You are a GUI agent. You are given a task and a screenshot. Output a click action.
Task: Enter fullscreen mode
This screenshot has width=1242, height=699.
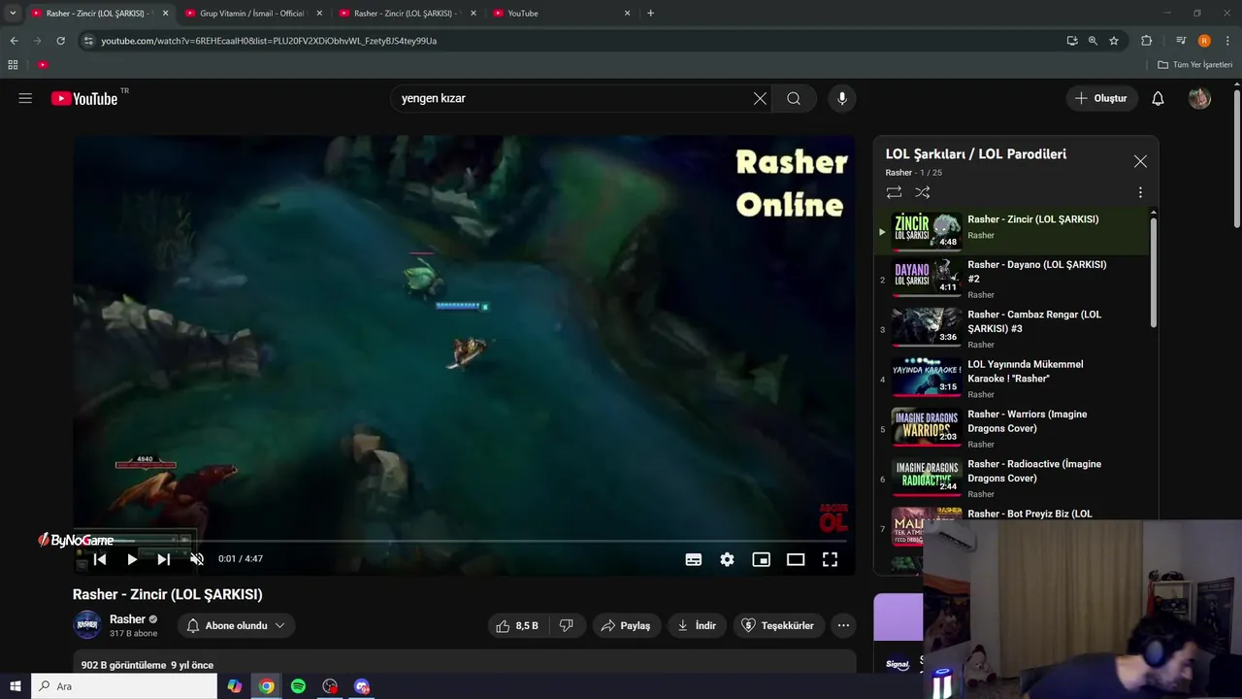(830, 559)
